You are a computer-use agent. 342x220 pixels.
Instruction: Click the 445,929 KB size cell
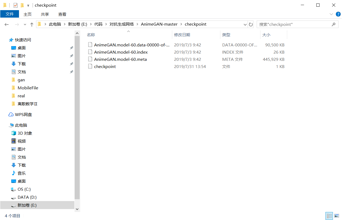pyautogui.click(x=274, y=59)
